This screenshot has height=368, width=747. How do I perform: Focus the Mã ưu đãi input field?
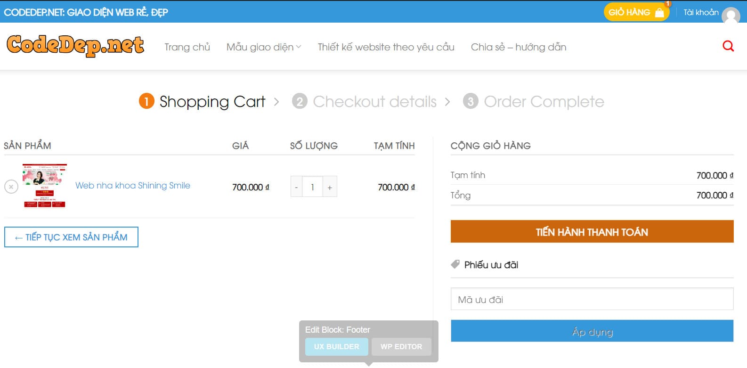592,299
